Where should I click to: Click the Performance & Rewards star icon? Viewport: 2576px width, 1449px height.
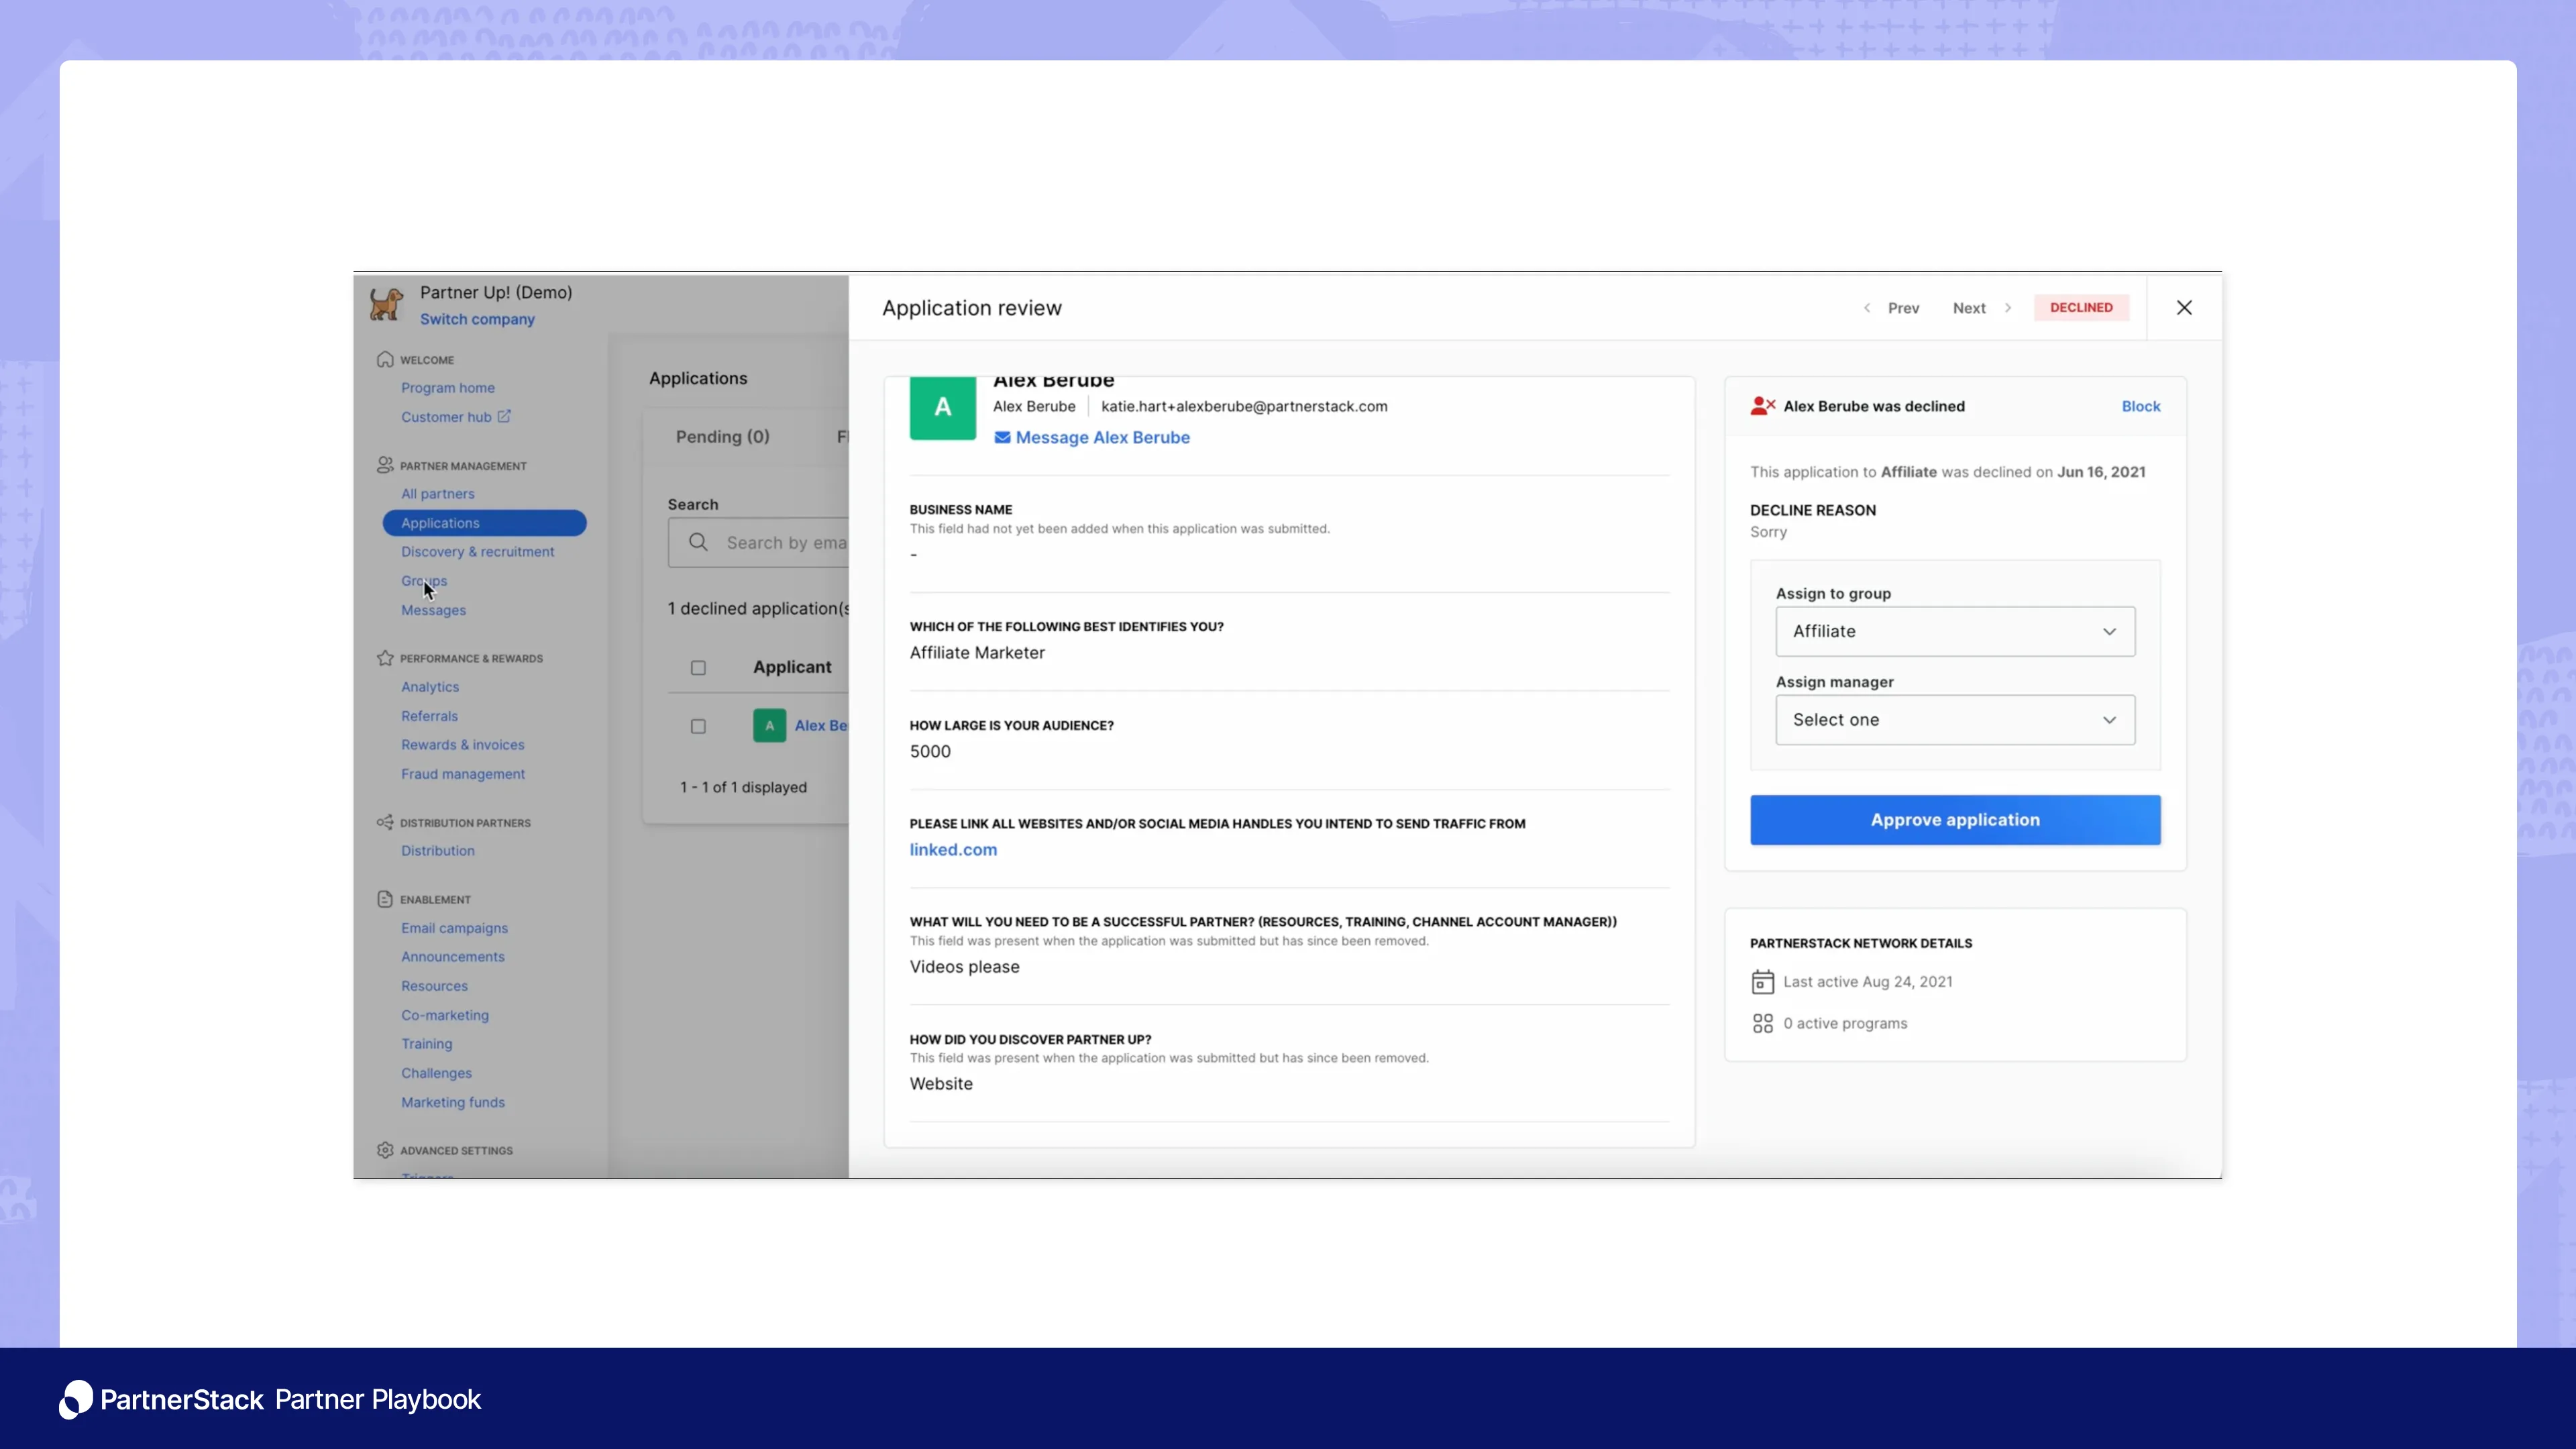tap(385, 658)
